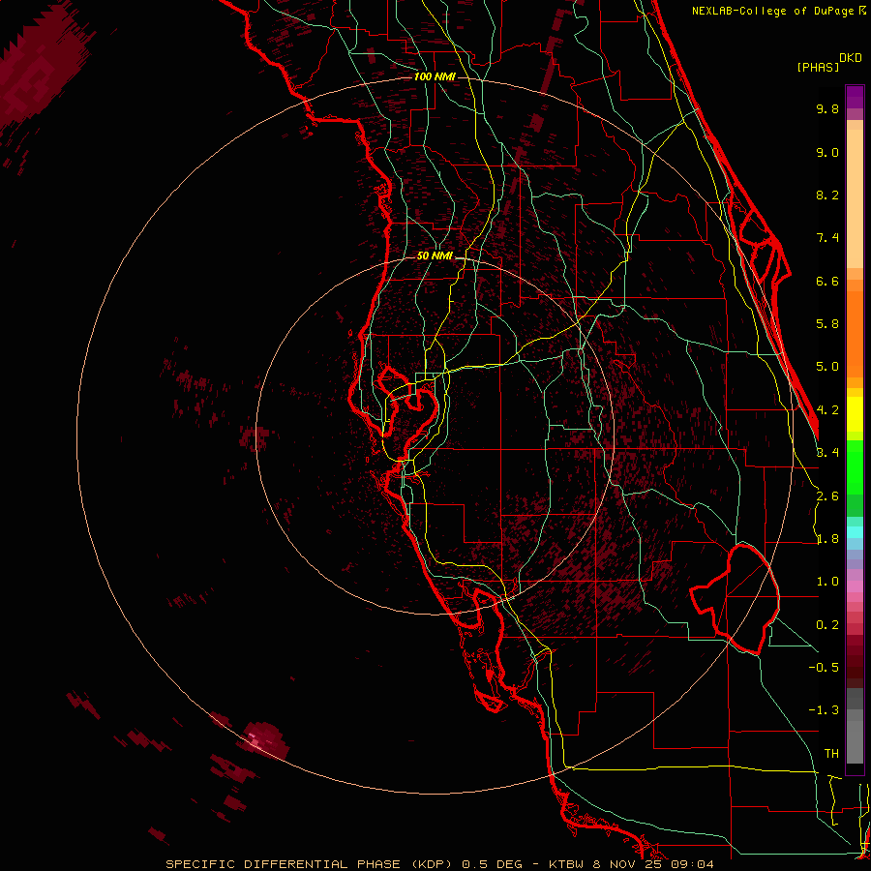This screenshot has height=871, width=871.
Task: Click the 6.6 legend value
Action: click(x=827, y=281)
